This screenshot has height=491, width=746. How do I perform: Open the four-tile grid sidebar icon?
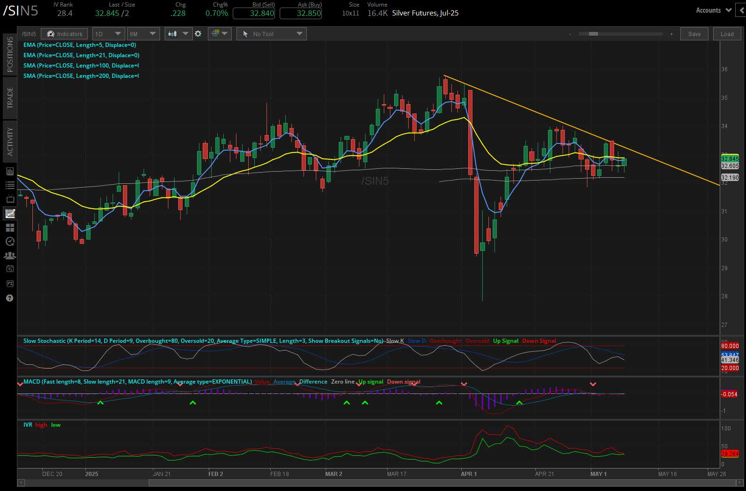tap(10, 227)
